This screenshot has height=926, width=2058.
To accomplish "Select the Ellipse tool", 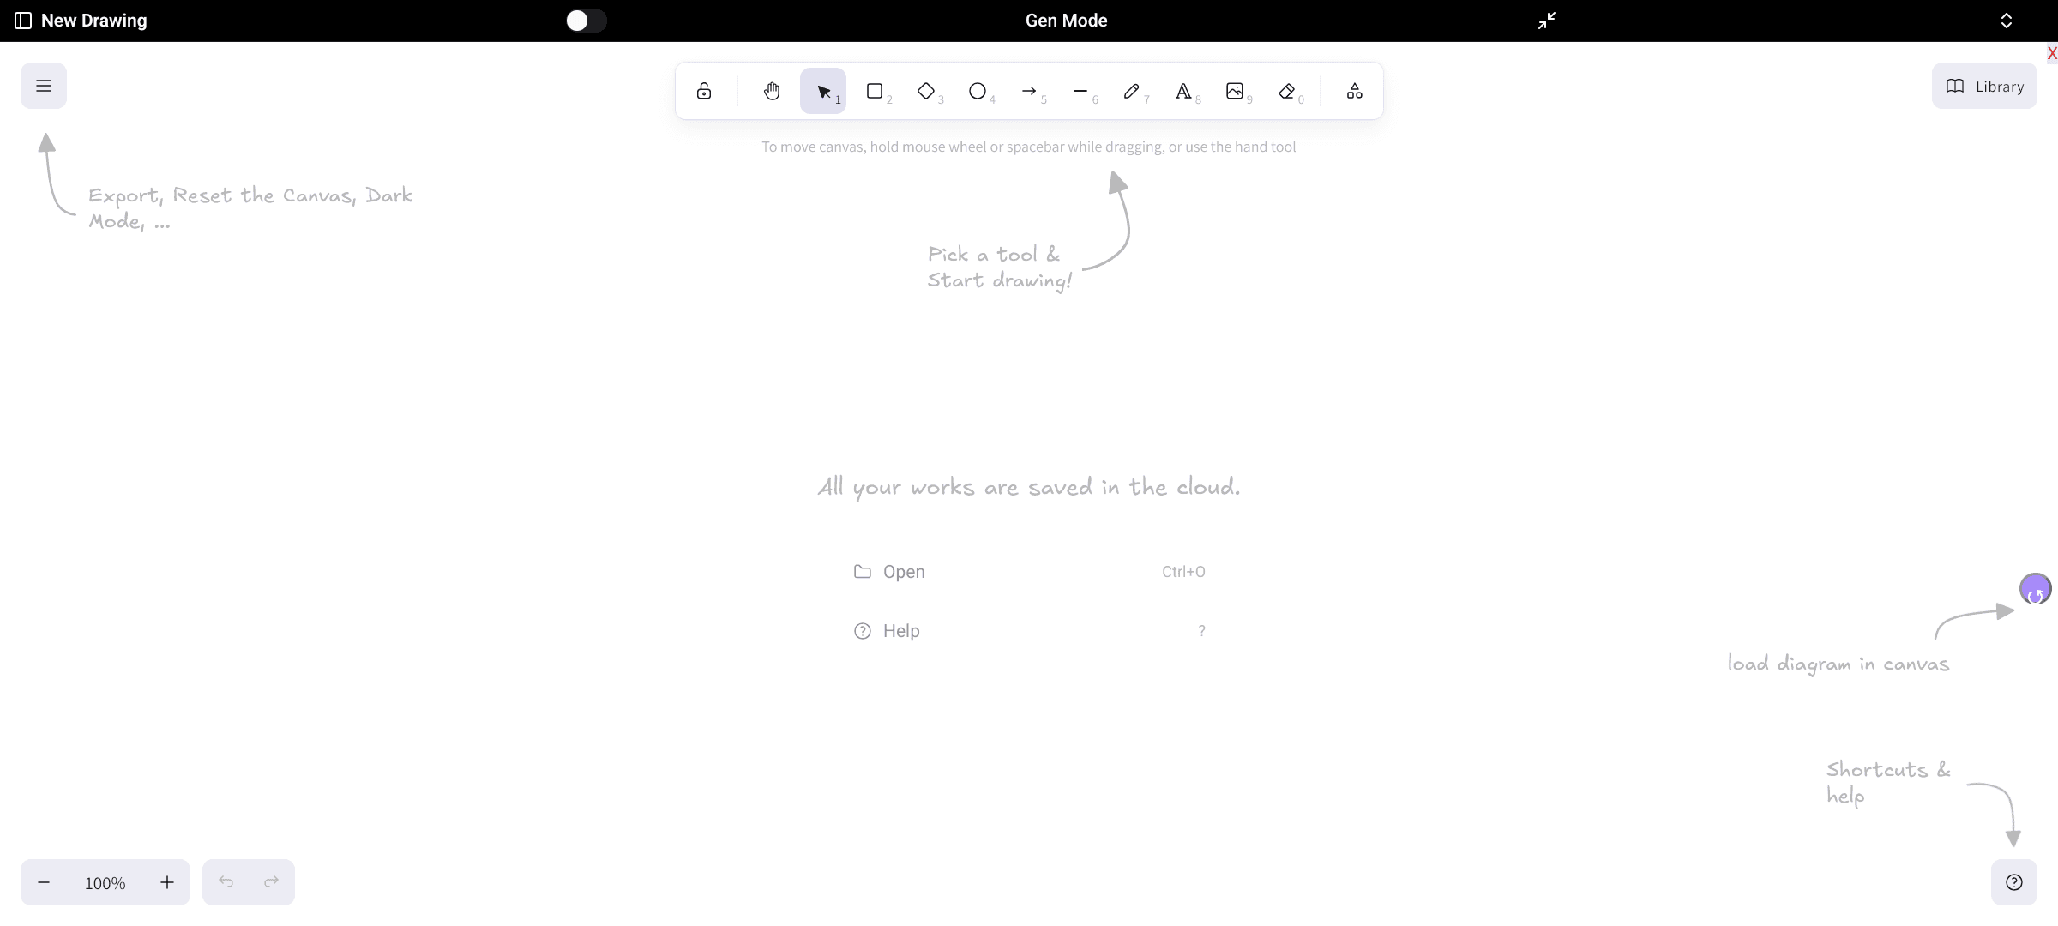I will [x=978, y=91].
